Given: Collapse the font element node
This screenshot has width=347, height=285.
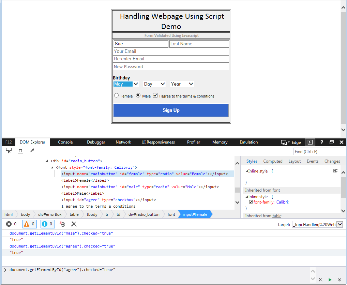Looking at the screenshot, I should pyautogui.click(x=52, y=167).
